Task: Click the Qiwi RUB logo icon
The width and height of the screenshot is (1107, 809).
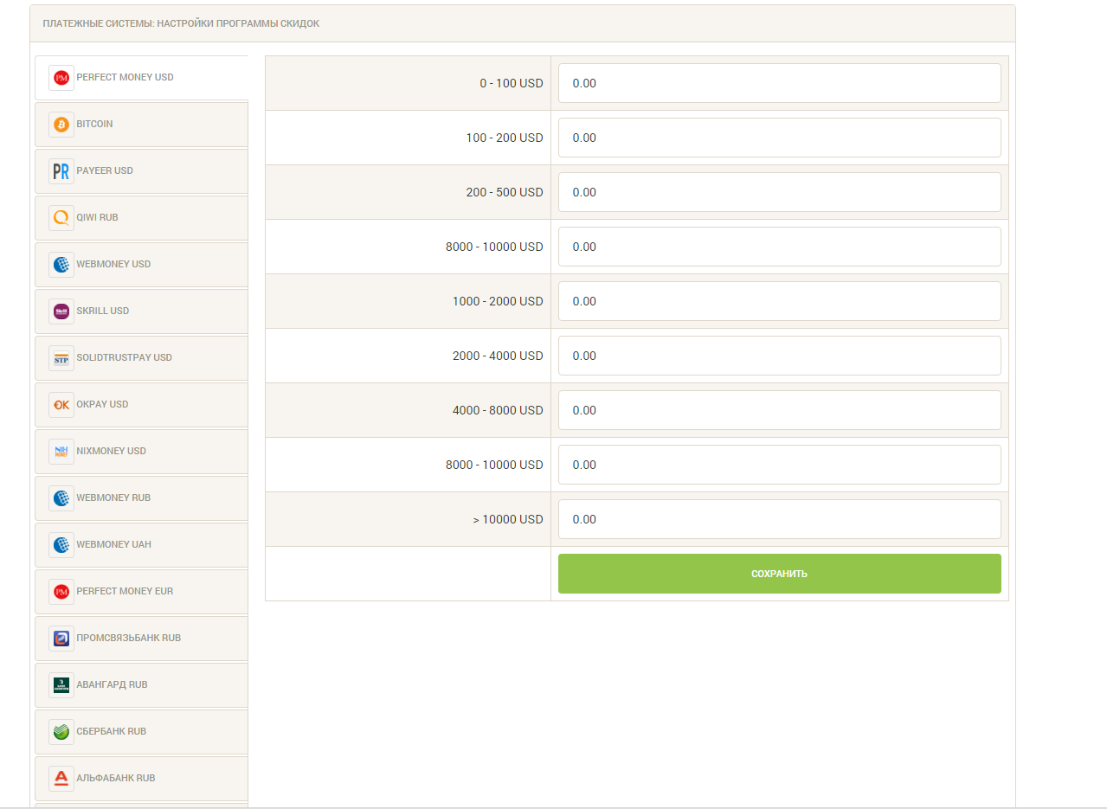Action: pyautogui.click(x=61, y=218)
